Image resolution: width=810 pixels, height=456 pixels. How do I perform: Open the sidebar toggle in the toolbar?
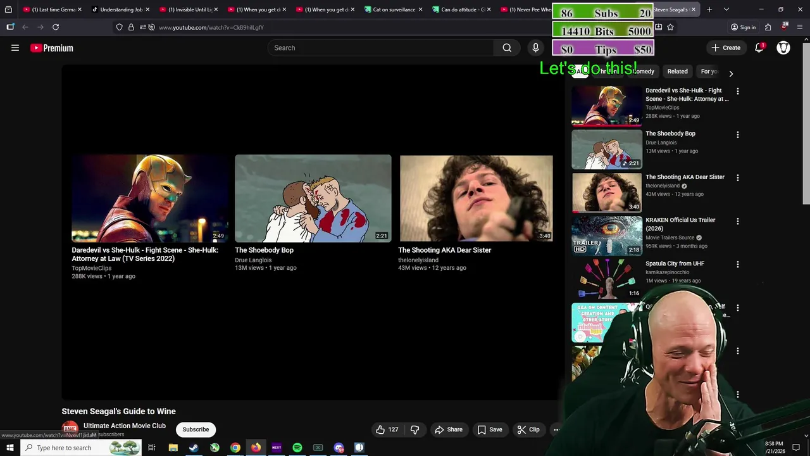coord(10,27)
